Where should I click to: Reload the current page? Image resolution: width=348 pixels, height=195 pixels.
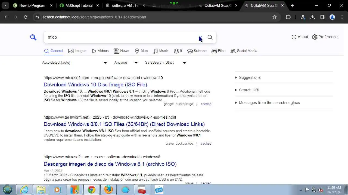coord(26,17)
